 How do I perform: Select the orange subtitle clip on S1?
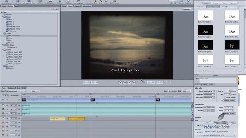tap(76, 119)
